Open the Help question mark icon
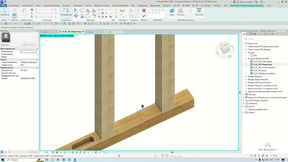This screenshot has height=162, width=288. (261, 2)
